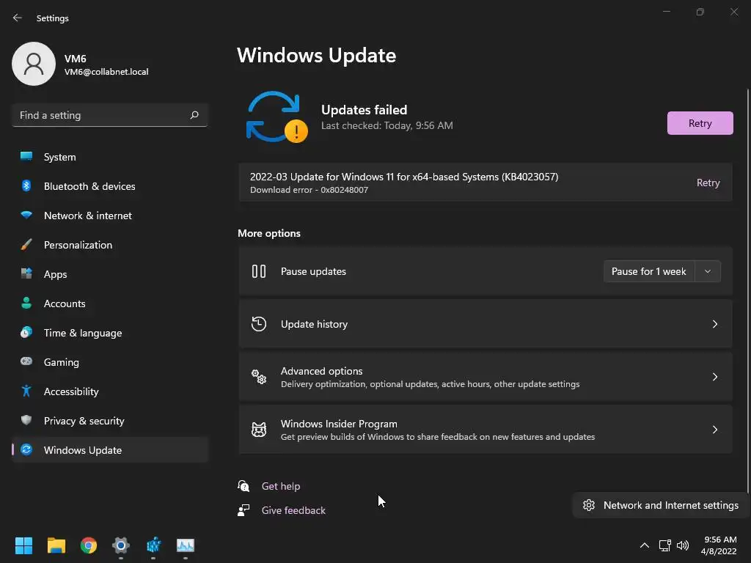The height and width of the screenshot is (563, 751).
Task: Click the back arrow in Settings
Action: click(x=18, y=18)
